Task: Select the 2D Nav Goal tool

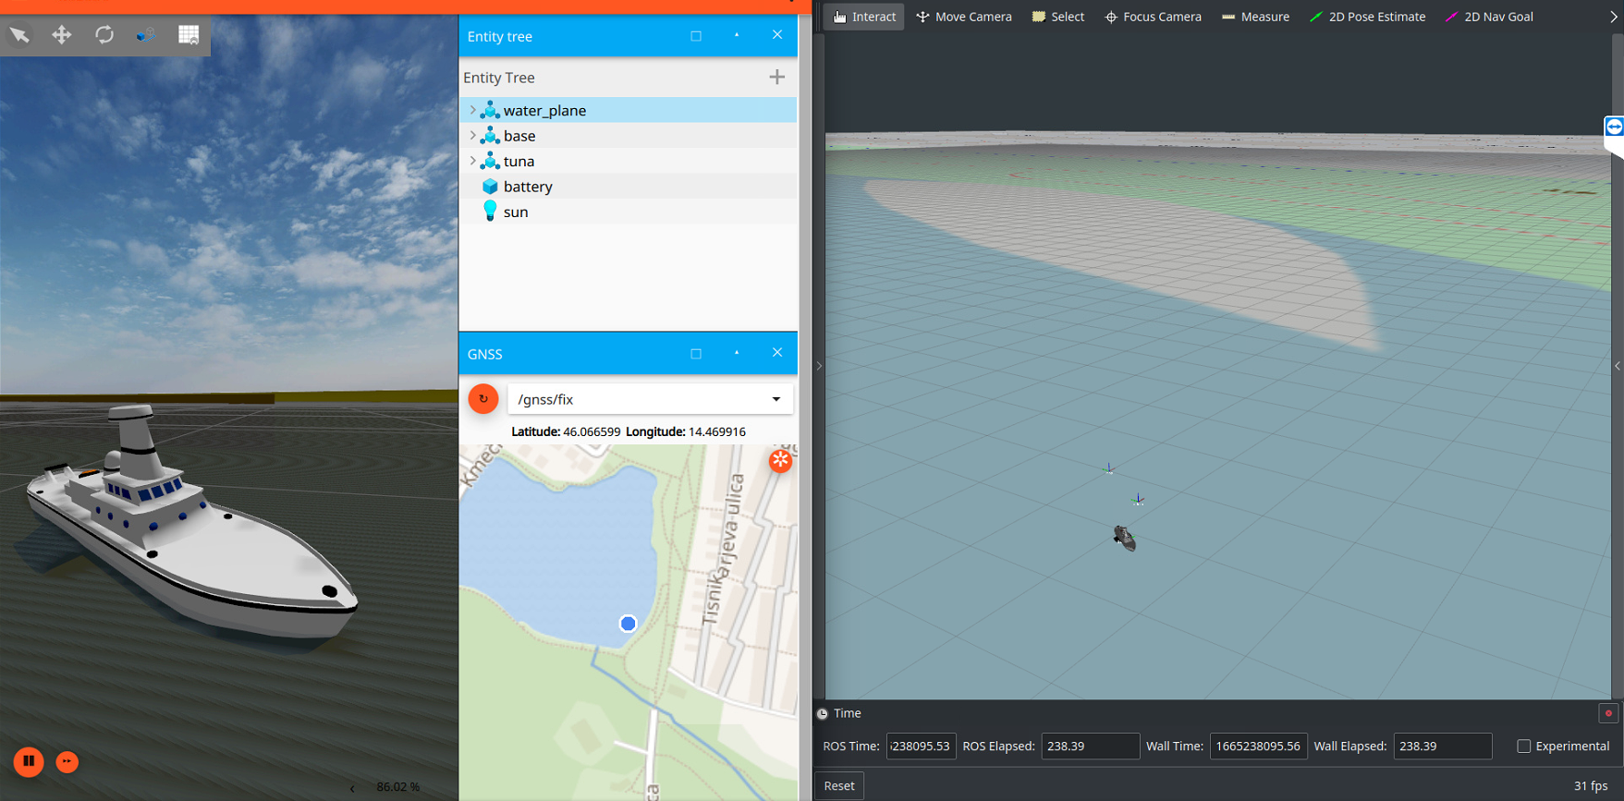Action: coord(1489,17)
